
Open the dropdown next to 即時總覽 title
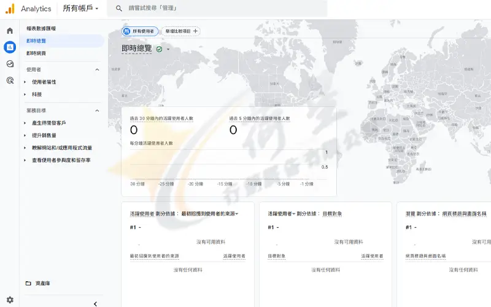point(168,49)
